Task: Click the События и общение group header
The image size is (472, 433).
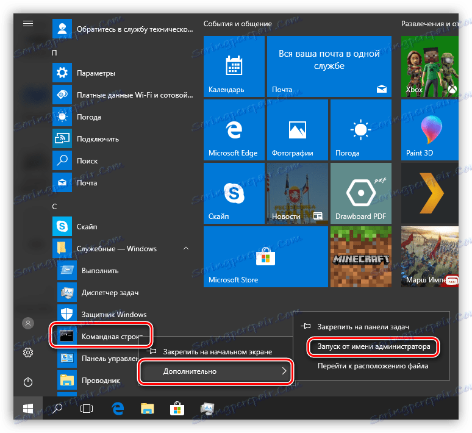Action: tap(237, 24)
